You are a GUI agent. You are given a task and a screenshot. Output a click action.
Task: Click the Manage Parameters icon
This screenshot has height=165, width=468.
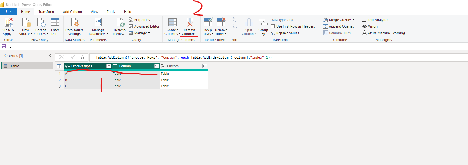98,23
